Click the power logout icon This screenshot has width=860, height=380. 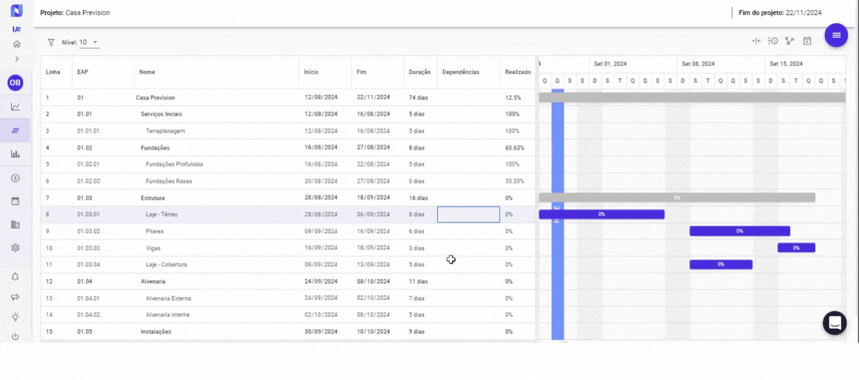[x=16, y=336]
